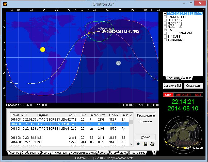Click the Загрузка TLE button
The width and height of the screenshot is (208, 162).
click(x=173, y=86)
